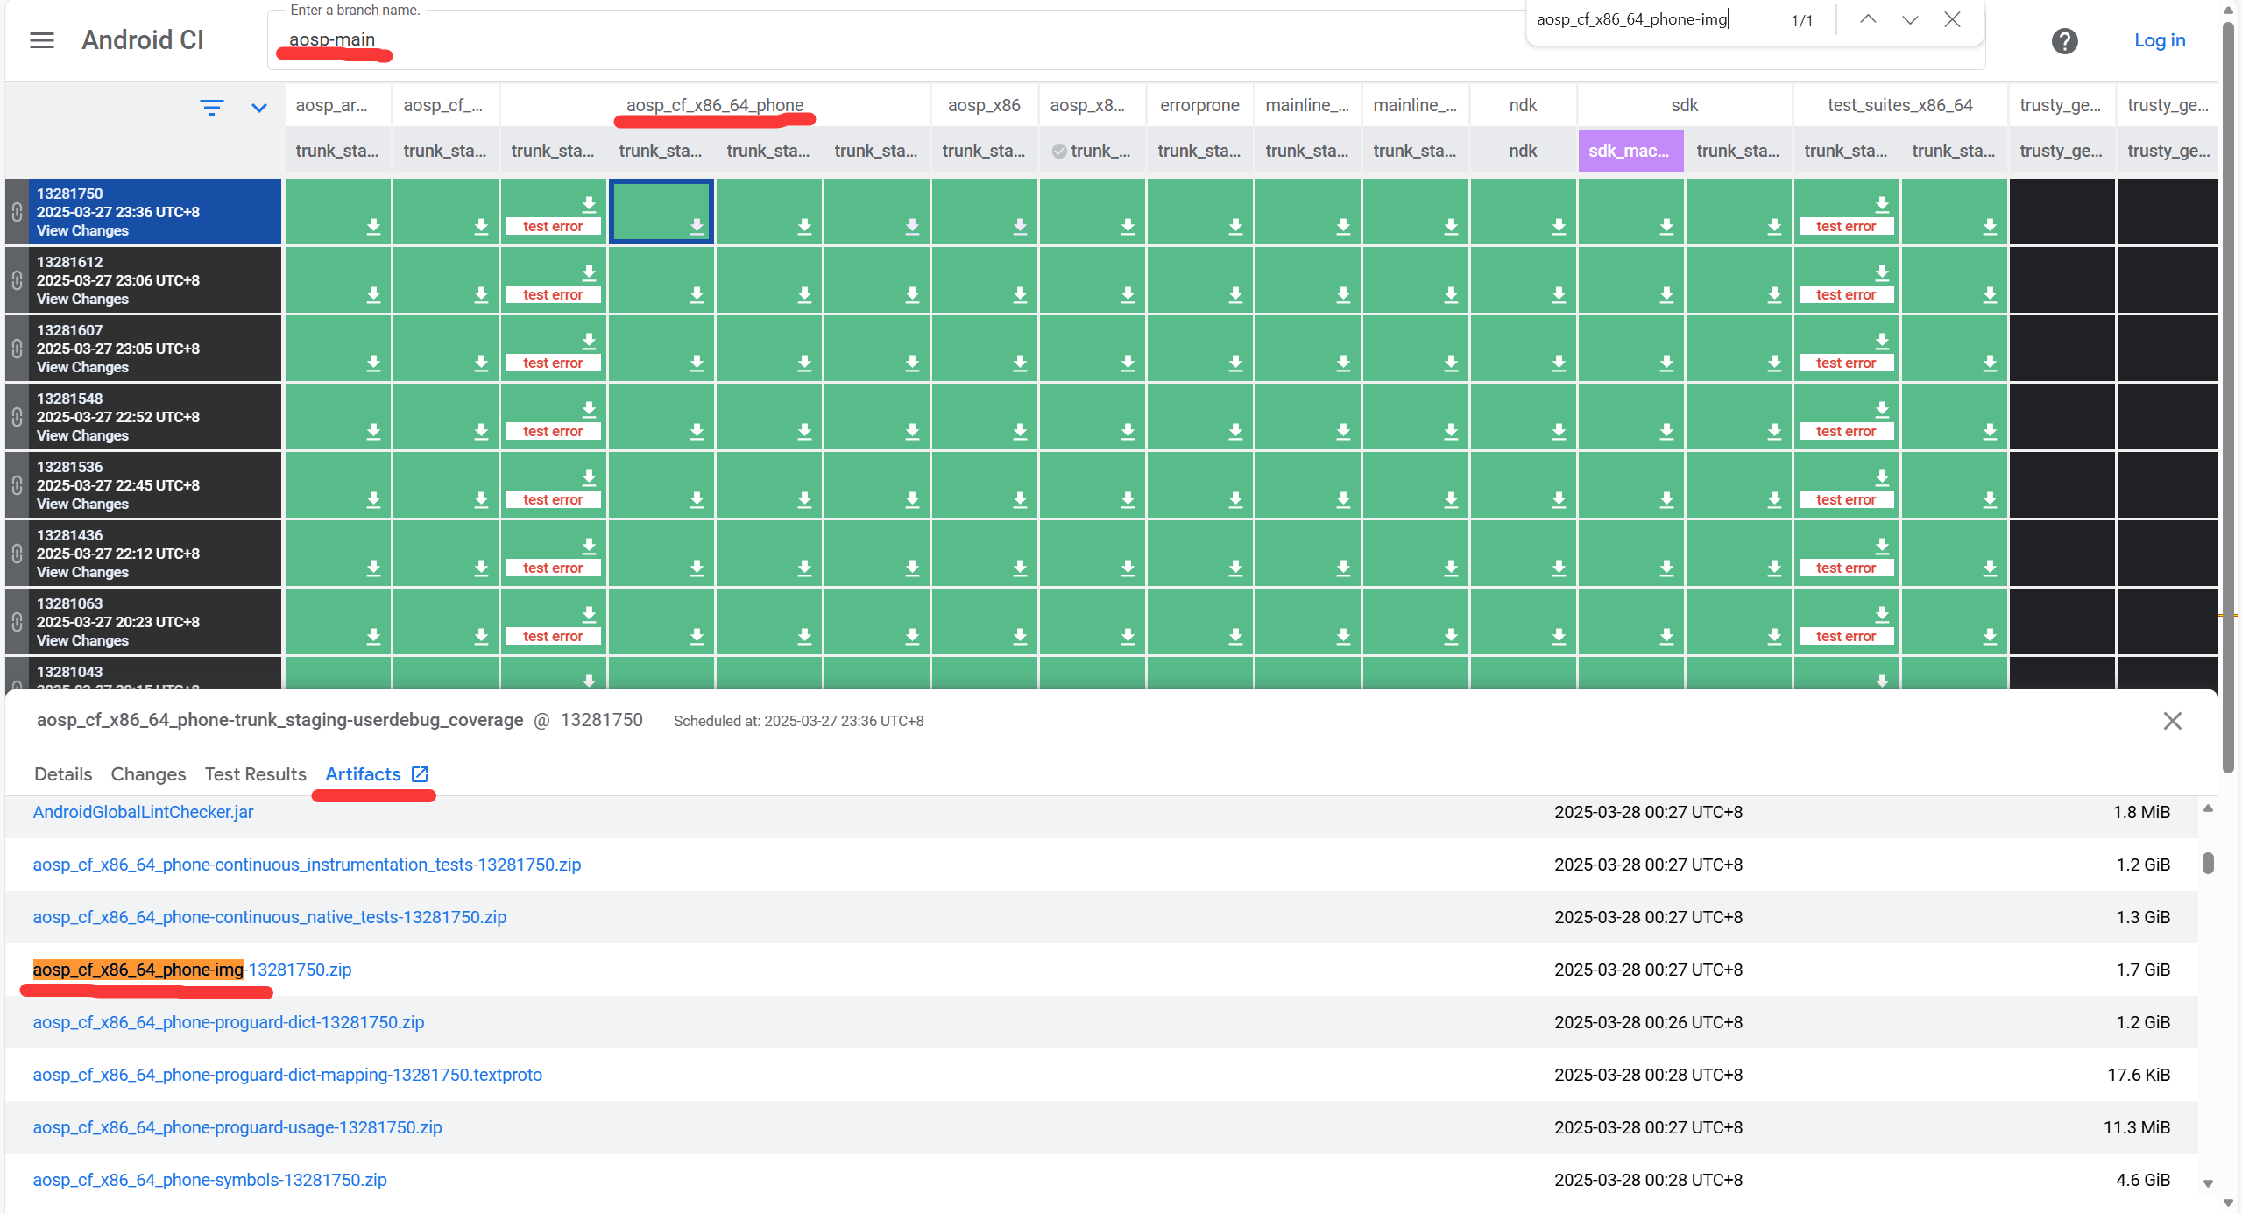
Task: Download artifact in first cell of build 13281750
Action: pyautogui.click(x=373, y=226)
